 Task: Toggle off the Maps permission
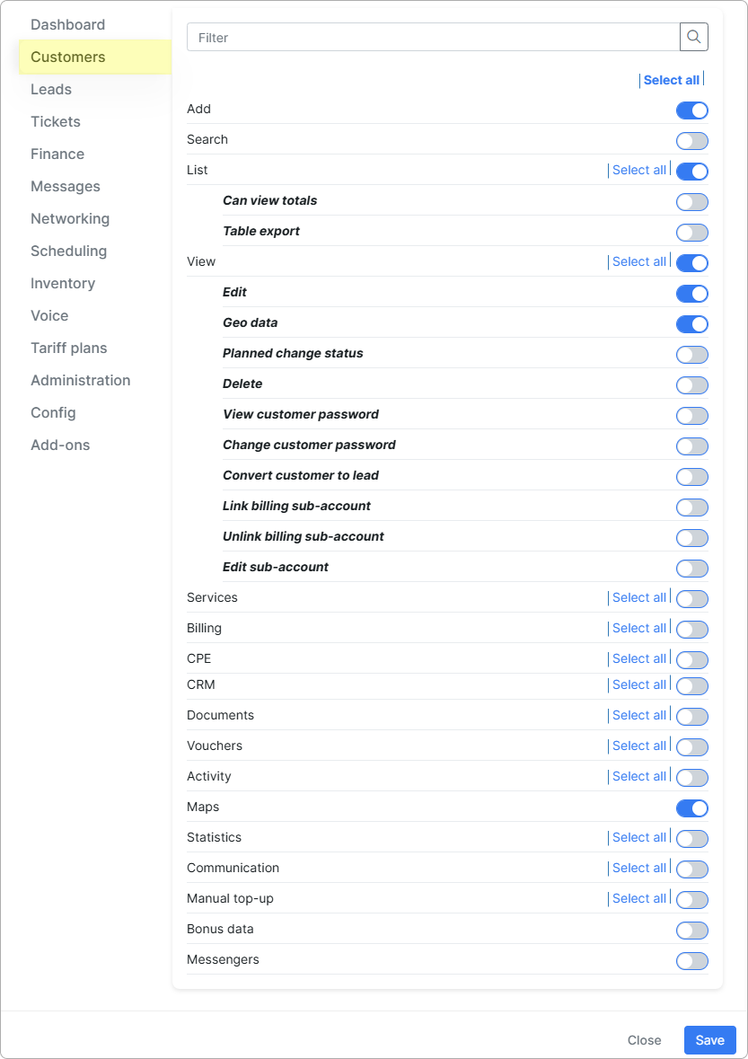(692, 808)
